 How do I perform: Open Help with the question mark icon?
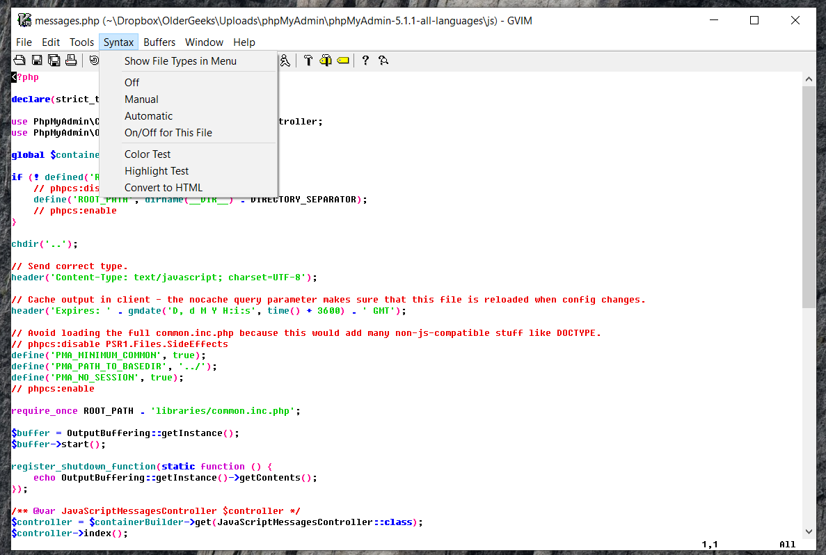(x=365, y=61)
